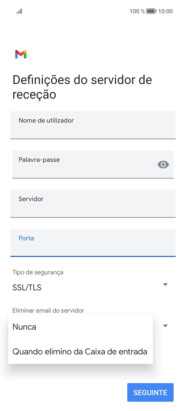The height and width of the screenshot is (411, 186).
Task: Choose Quando elimino da Caixa de entrada
Action: [x=80, y=351]
